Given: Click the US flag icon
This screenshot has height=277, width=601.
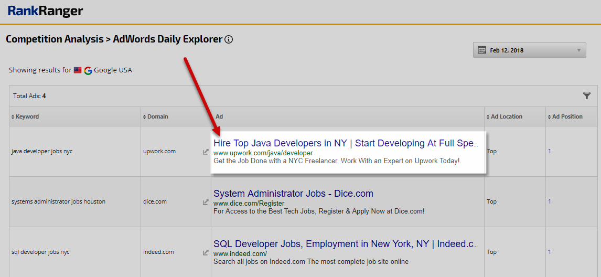Looking at the screenshot, I should (x=78, y=70).
